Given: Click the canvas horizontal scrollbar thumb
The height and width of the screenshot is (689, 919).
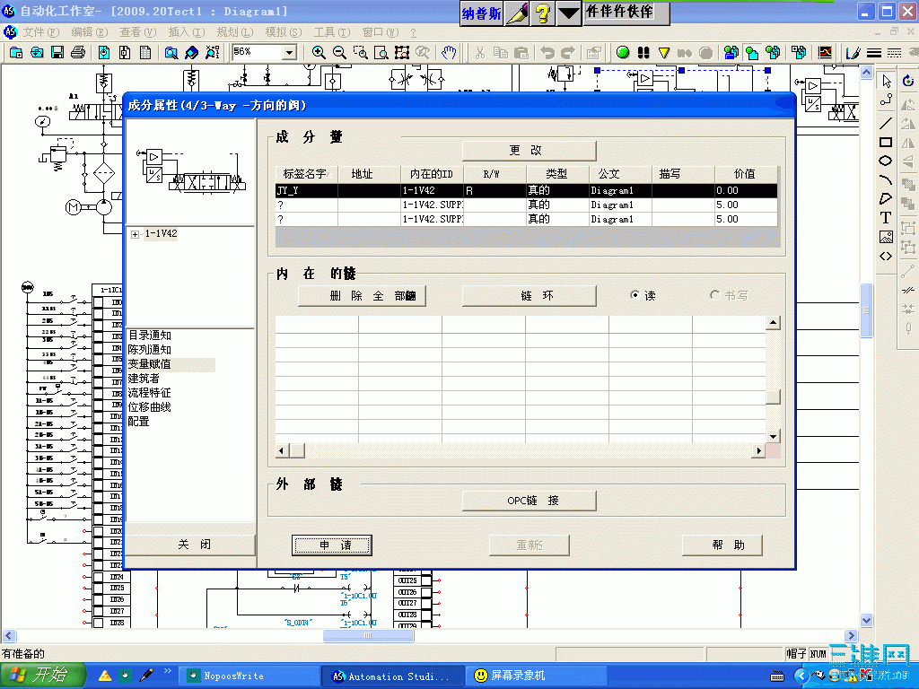Looking at the screenshot, I should pos(369,636).
